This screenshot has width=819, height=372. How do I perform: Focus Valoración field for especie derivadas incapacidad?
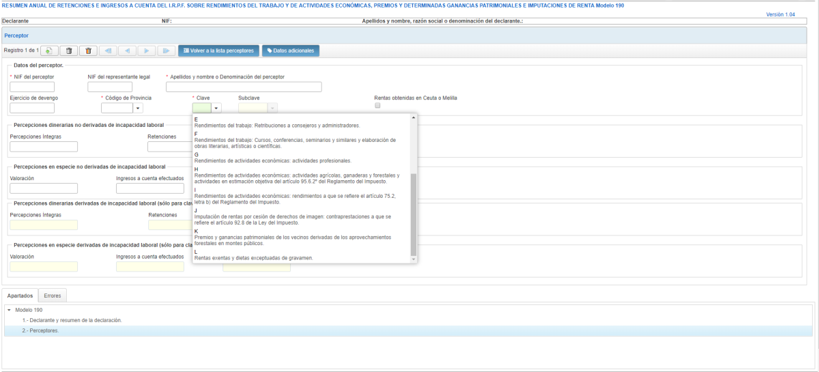[x=44, y=266]
